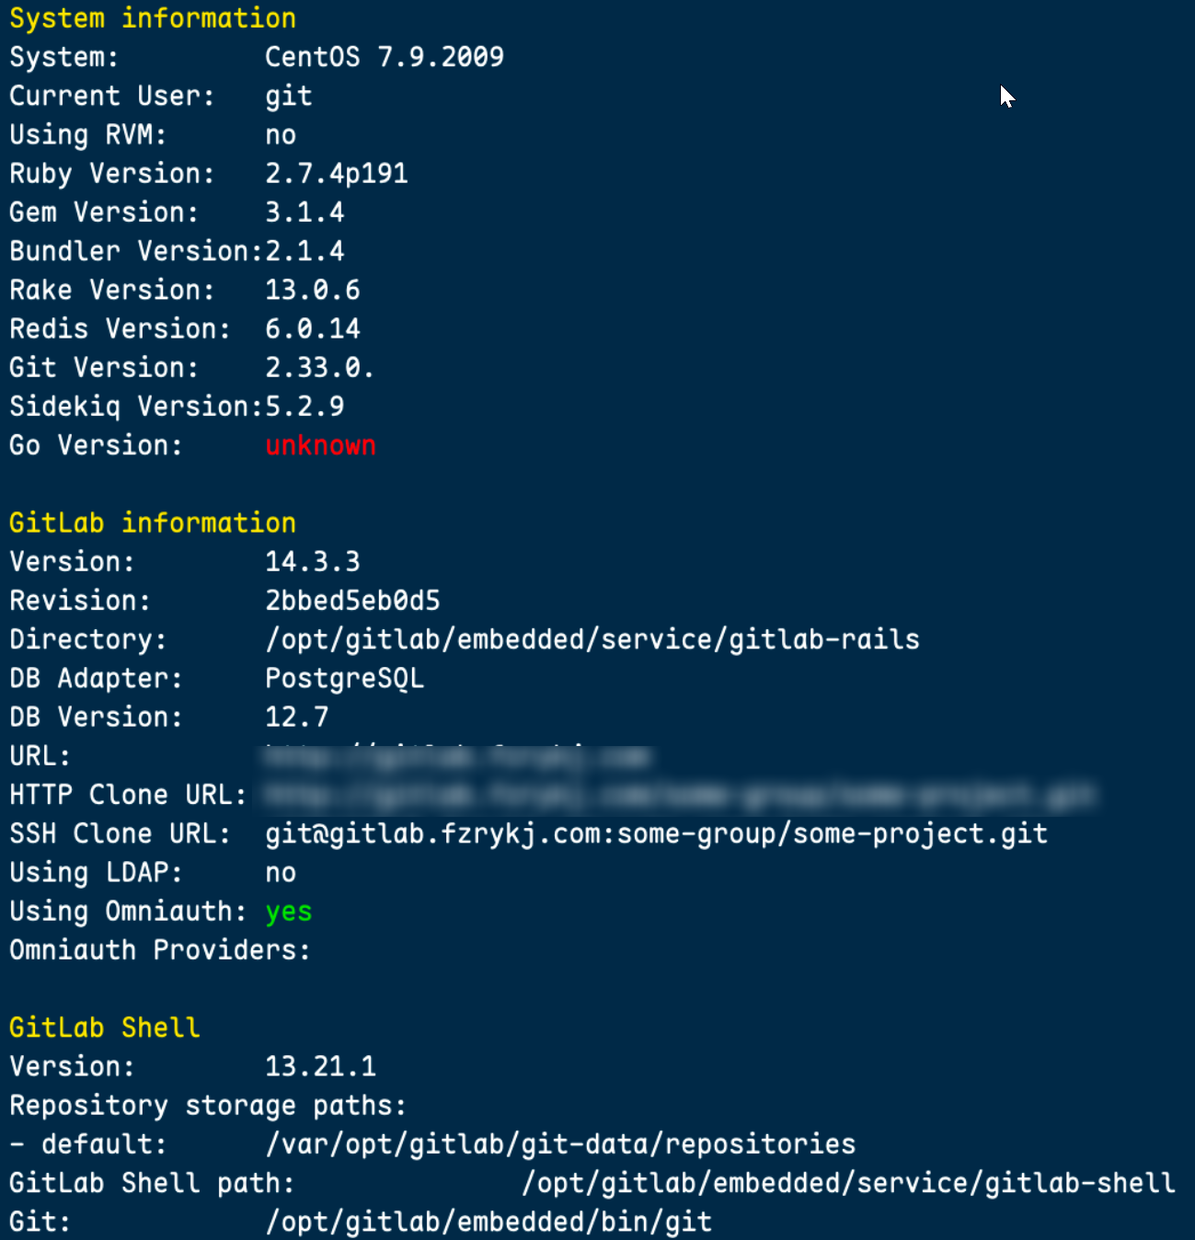The image size is (1195, 1240).
Task: Click the red unknown Go version text
Action: pyautogui.click(x=320, y=445)
